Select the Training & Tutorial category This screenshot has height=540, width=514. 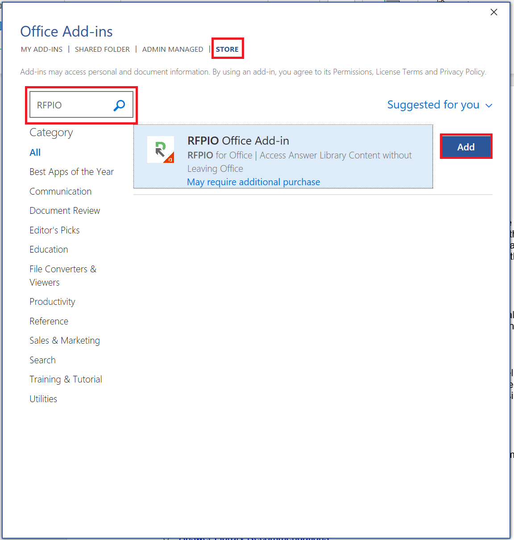[x=66, y=379]
